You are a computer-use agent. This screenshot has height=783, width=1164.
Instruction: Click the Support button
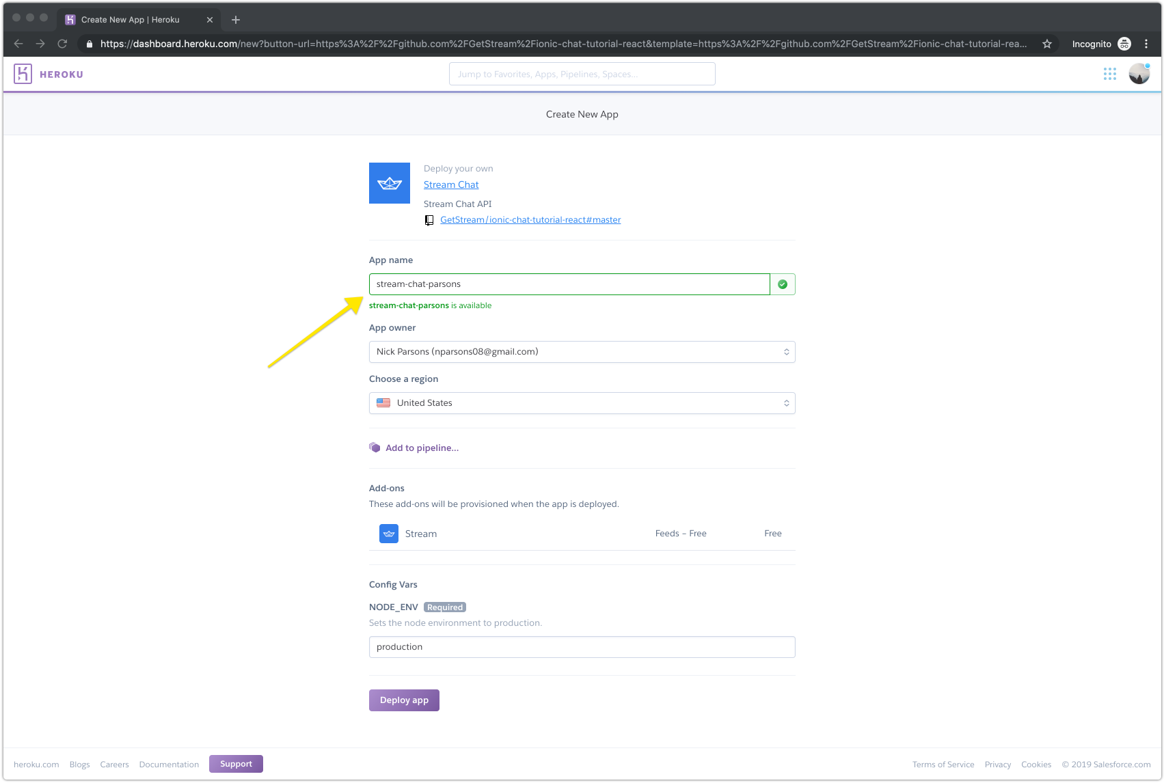(x=236, y=764)
